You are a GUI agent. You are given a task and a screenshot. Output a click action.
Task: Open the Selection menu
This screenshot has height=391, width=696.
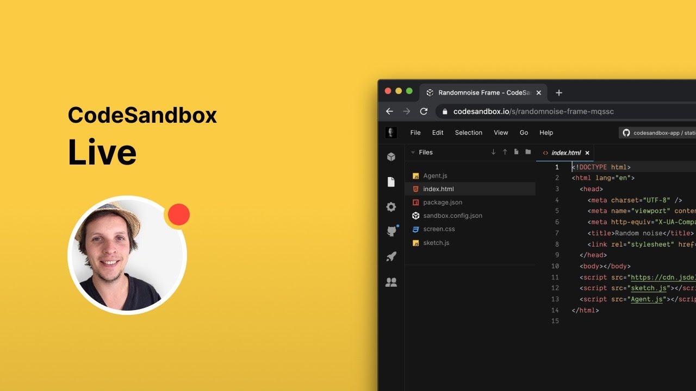[469, 133]
